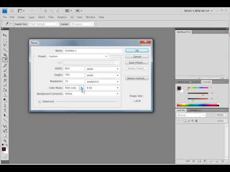This screenshot has width=230, height=172.
Task: Open the Color Mode dropdown
Action: pos(74,88)
